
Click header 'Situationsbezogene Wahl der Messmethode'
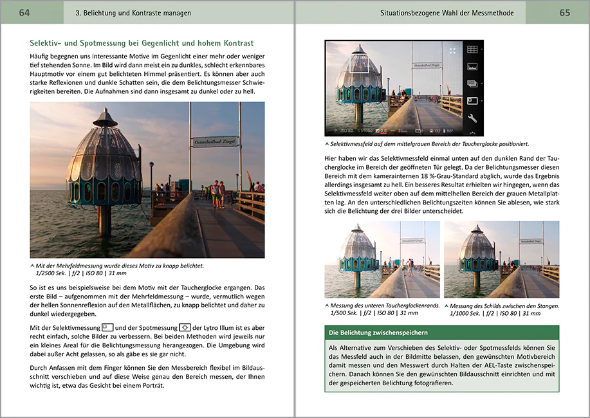click(447, 13)
